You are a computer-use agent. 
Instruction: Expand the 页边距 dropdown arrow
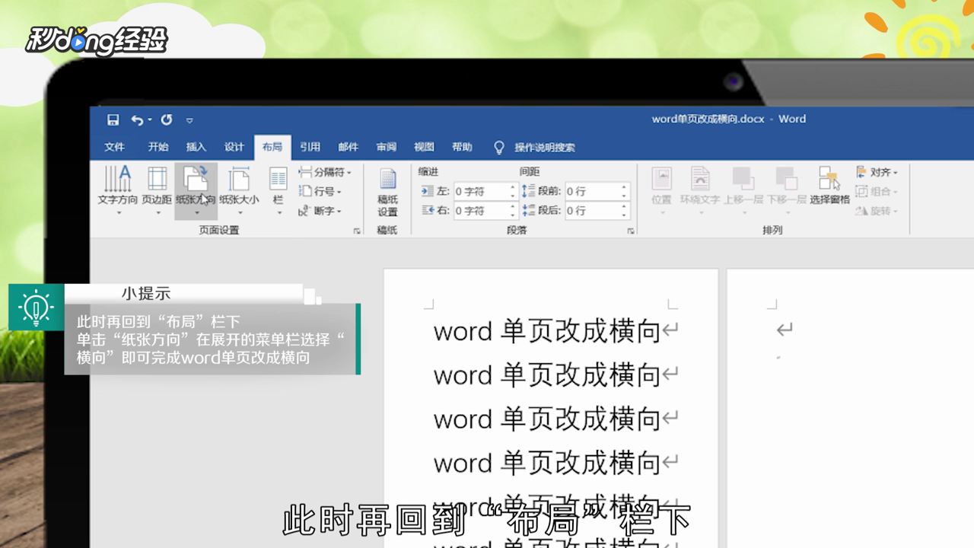(x=158, y=213)
